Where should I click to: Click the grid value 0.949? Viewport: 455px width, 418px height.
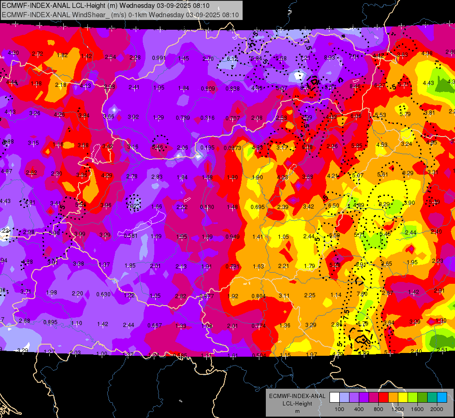[x=233, y=237]
